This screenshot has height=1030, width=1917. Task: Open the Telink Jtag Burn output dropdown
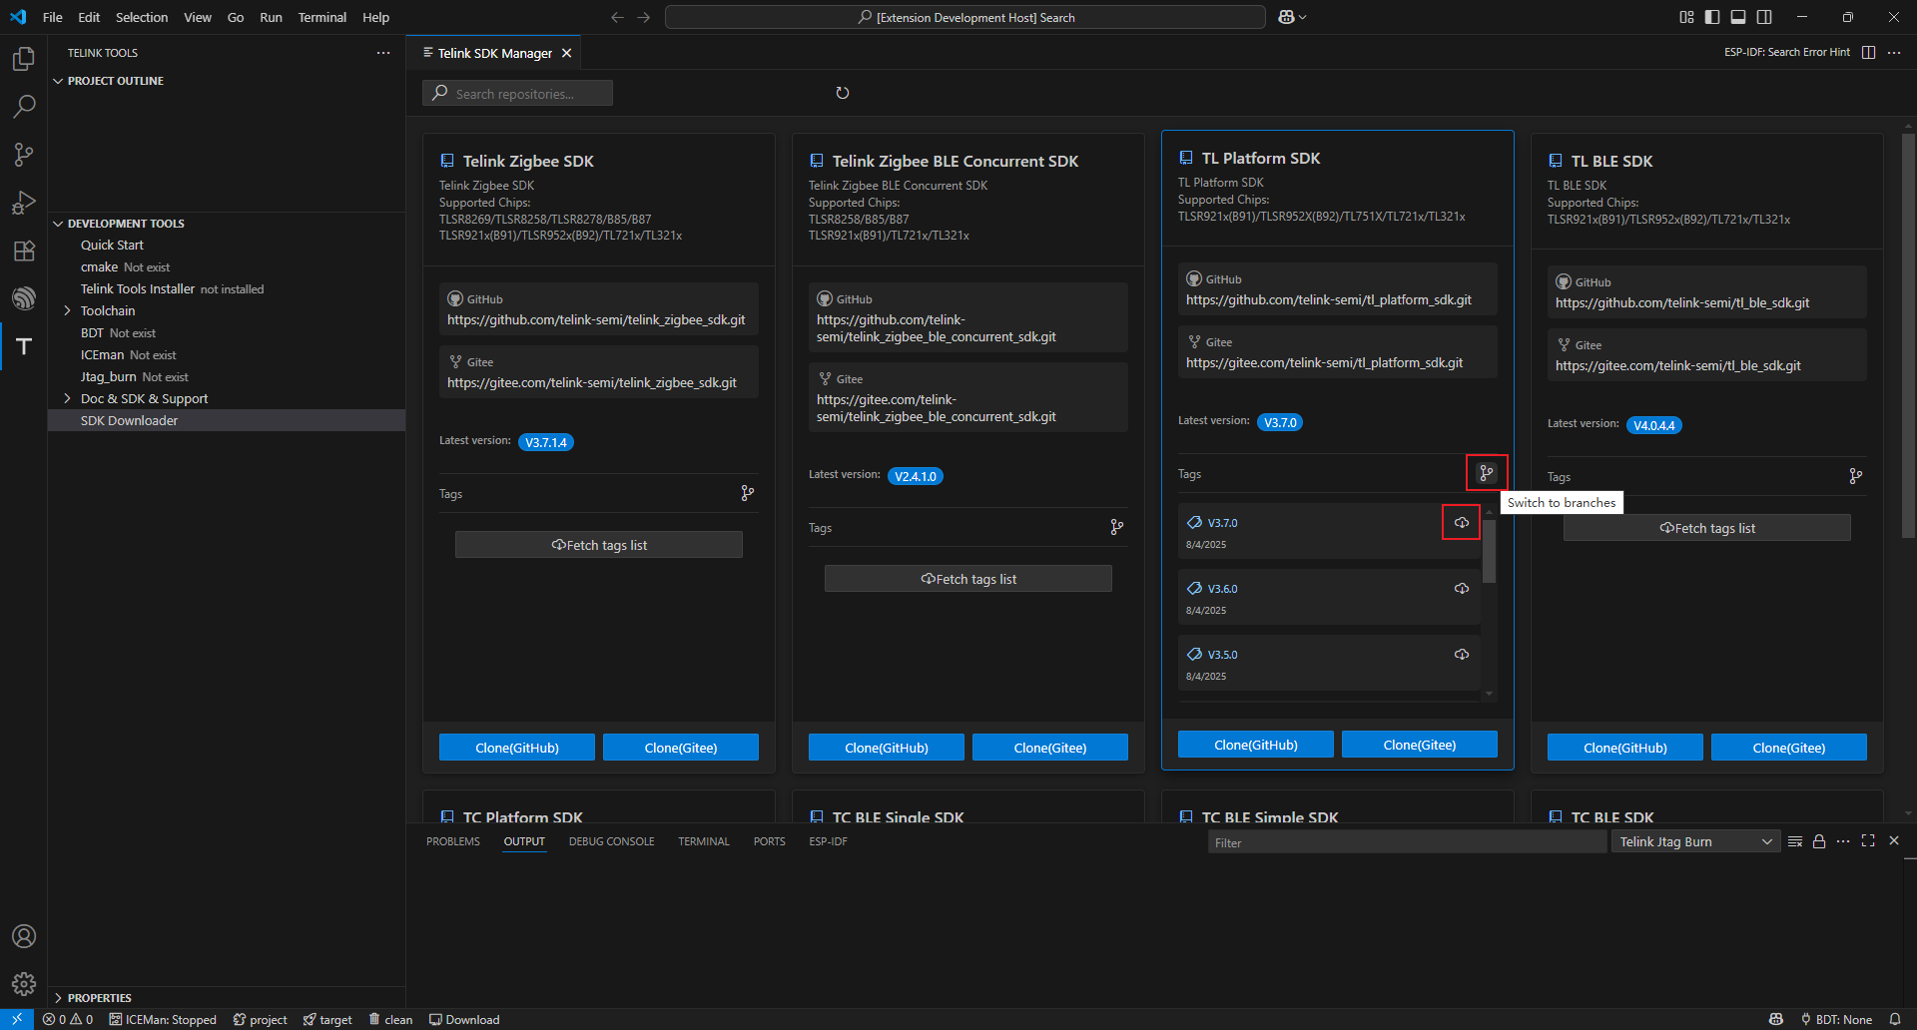1694,841
